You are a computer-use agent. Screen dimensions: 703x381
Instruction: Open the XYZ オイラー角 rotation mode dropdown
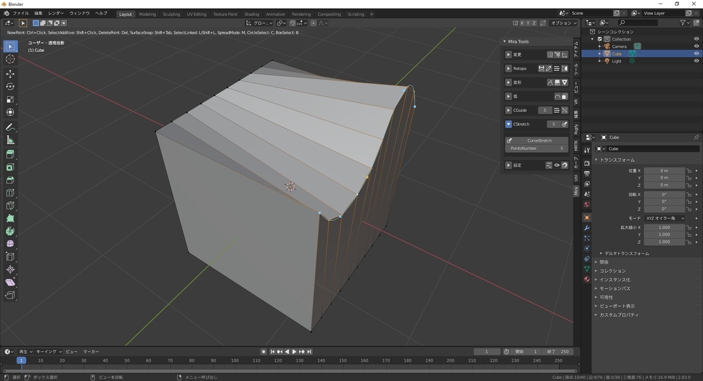coord(665,218)
